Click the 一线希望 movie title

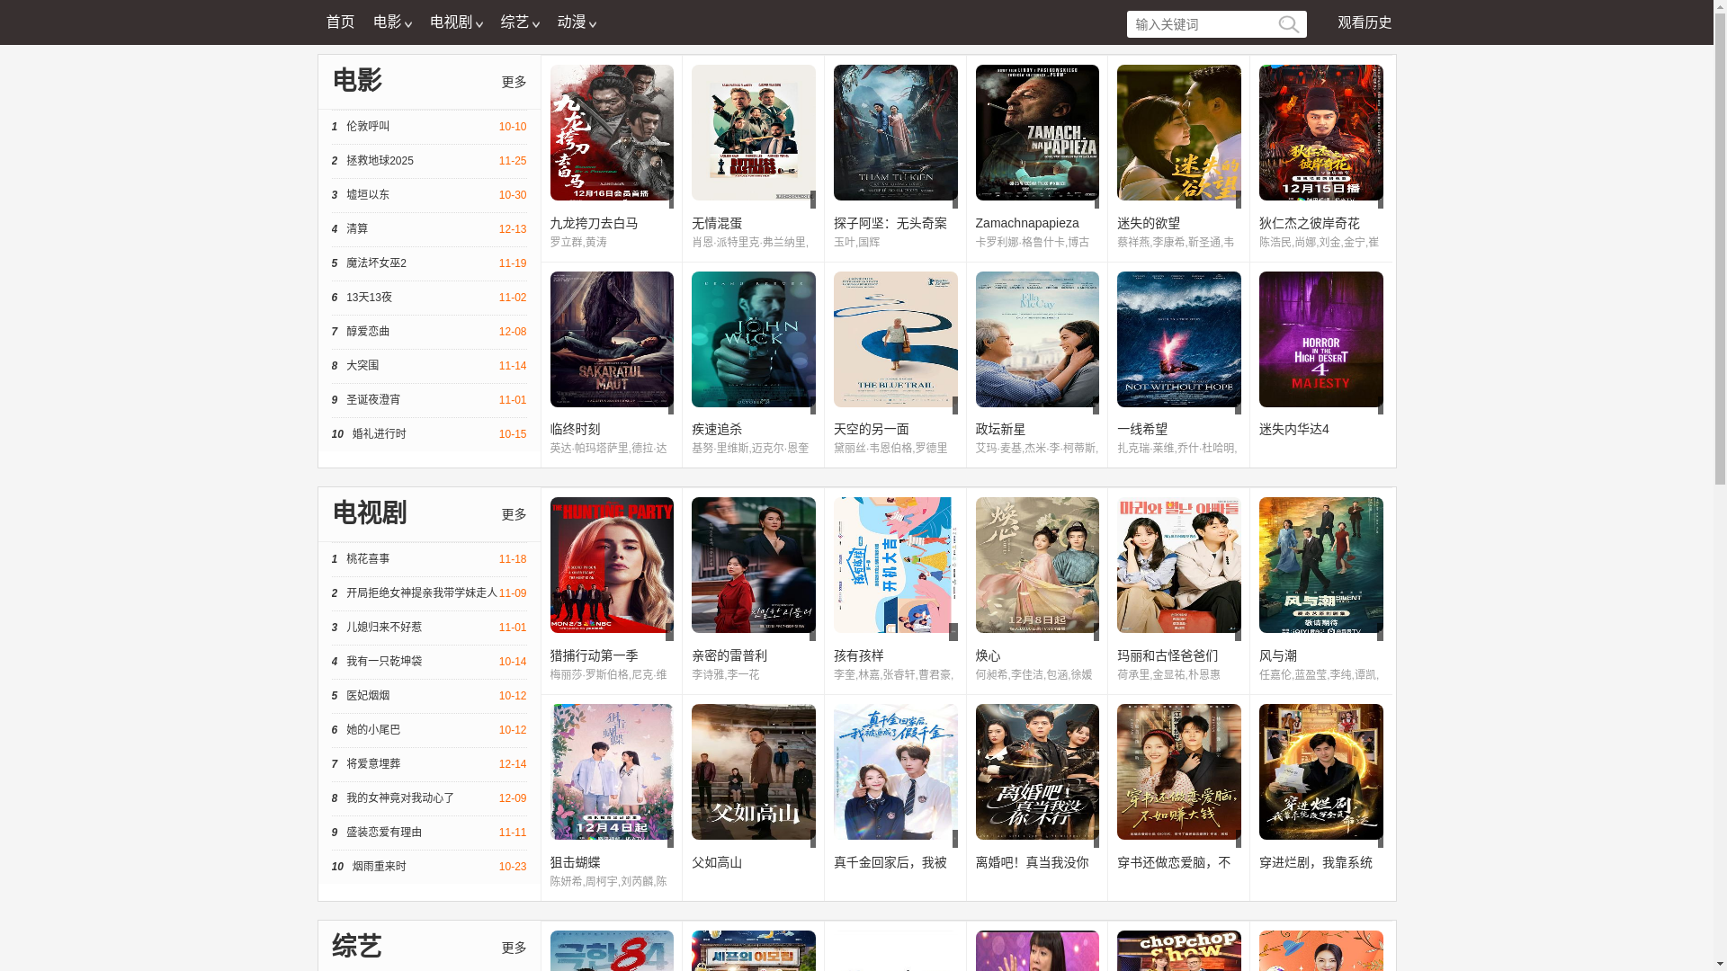[1142, 430]
